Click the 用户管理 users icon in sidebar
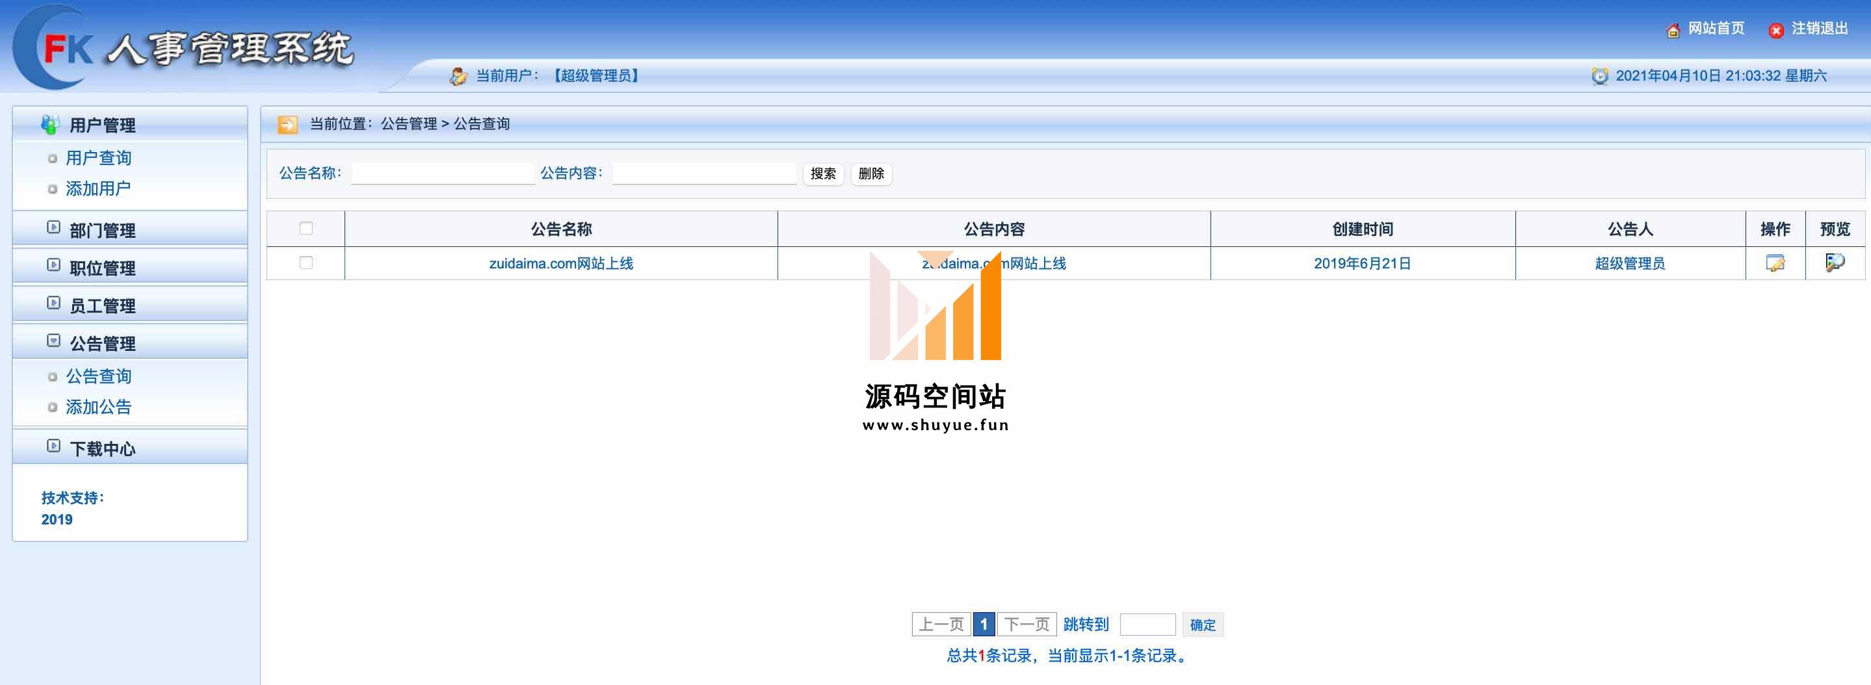Viewport: 1871px width, 685px height. (x=50, y=124)
